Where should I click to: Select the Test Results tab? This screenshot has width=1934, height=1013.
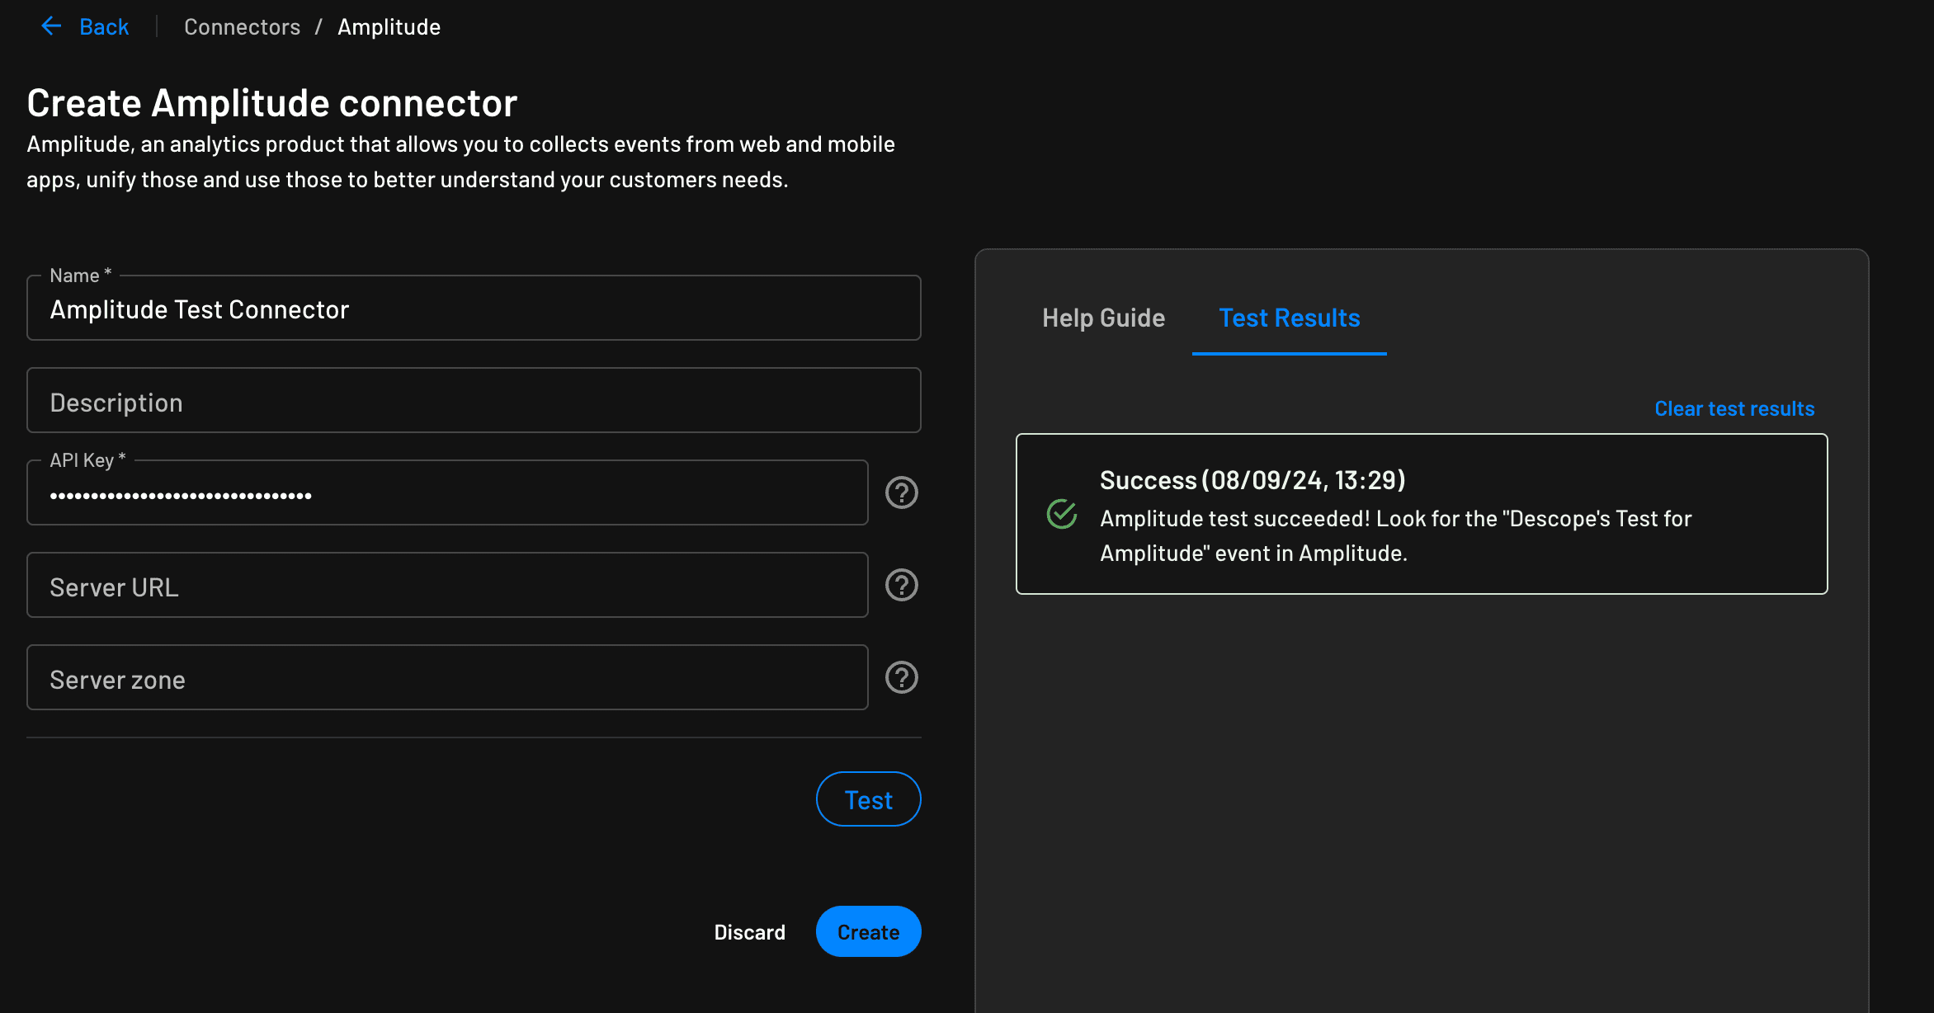point(1288,318)
